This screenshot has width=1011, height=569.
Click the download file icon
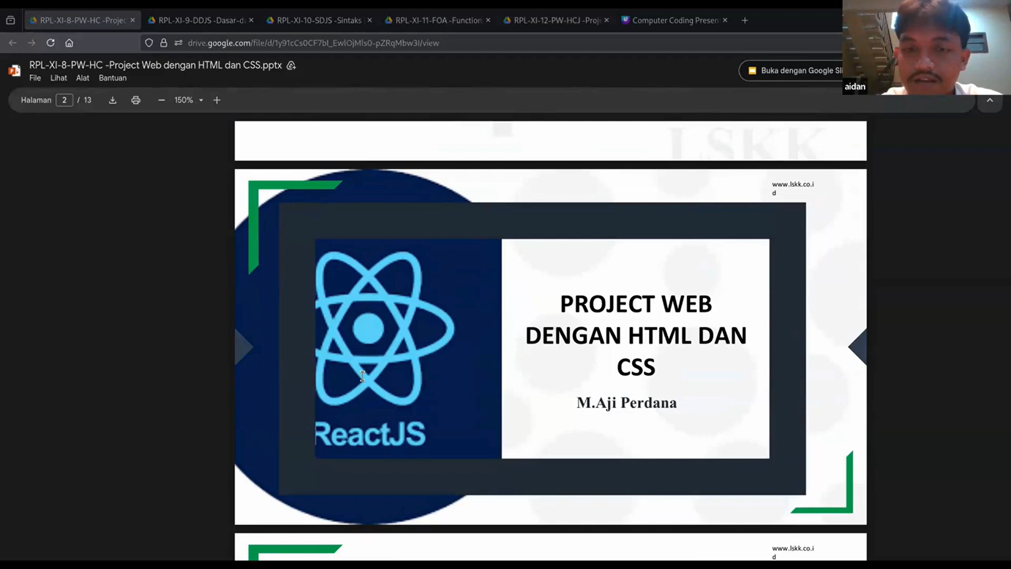(113, 100)
